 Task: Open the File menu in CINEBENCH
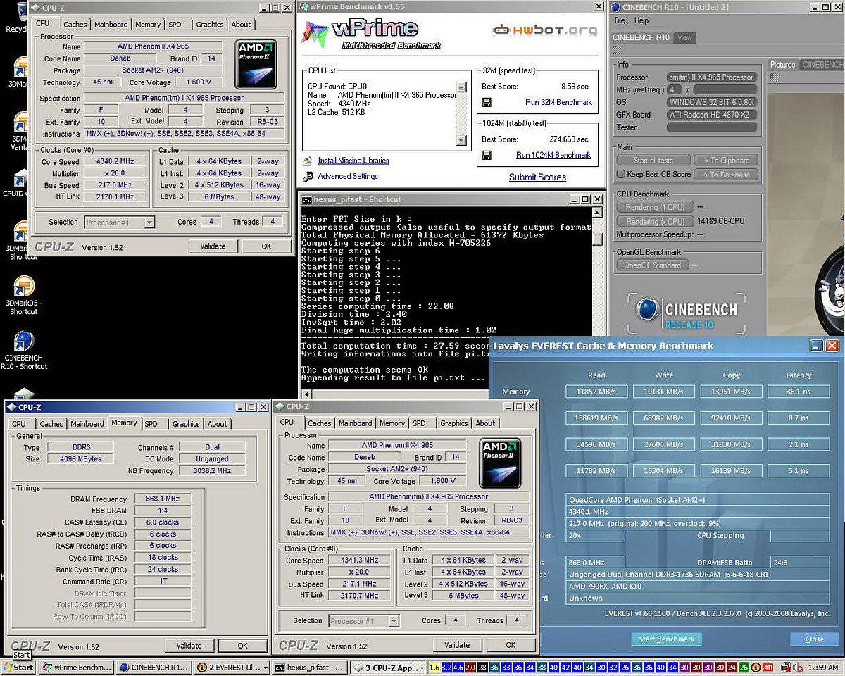[x=620, y=20]
